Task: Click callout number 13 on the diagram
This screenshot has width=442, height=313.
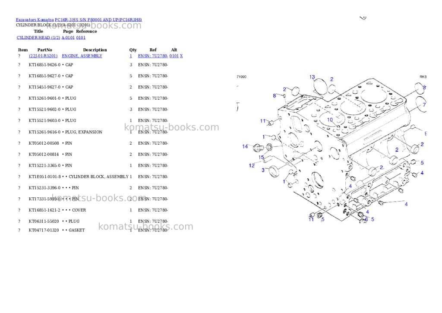Action: coord(312,77)
